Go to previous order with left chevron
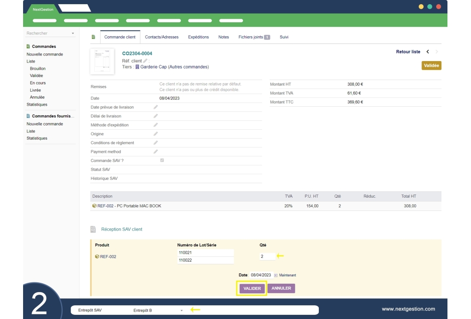This screenshot has width=471, height=319. coord(428,52)
